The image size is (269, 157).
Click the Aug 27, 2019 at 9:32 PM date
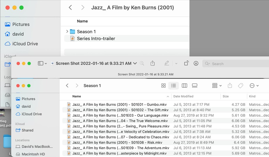[x=194, y=116]
